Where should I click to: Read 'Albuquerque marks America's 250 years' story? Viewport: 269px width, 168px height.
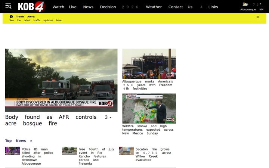click(148, 85)
